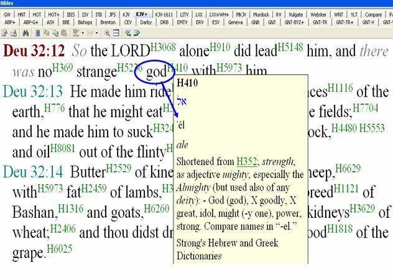
Task: Open the ASV tab
Action: pyautogui.click(x=50, y=22)
